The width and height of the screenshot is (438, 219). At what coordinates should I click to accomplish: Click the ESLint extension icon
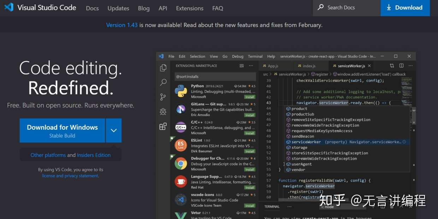181,145
